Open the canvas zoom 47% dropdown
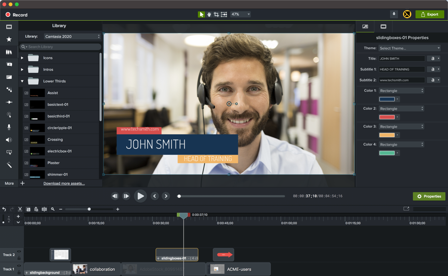 click(x=240, y=15)
